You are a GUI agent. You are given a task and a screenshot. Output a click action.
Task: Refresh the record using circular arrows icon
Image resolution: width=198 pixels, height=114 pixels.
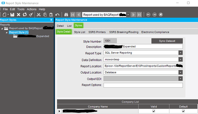25,15
